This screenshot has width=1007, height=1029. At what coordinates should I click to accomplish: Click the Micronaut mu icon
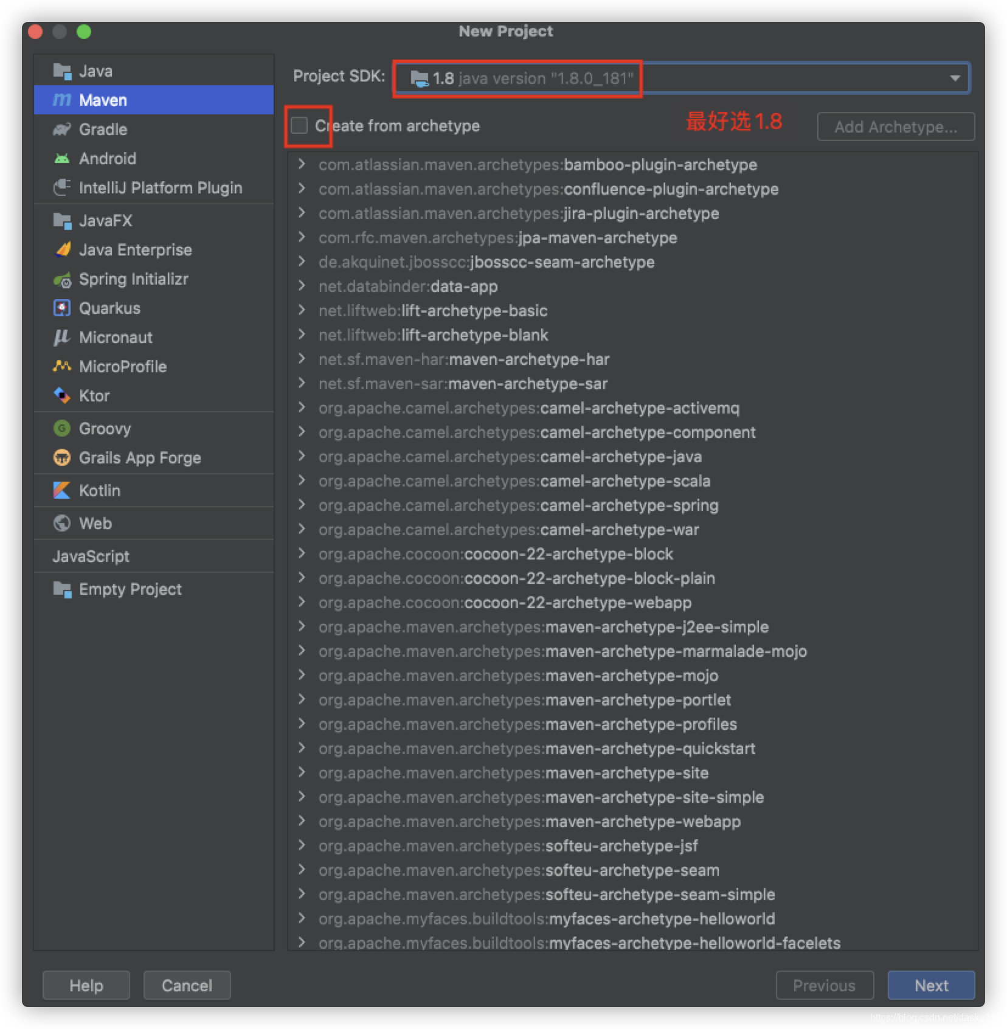point(62,338)
